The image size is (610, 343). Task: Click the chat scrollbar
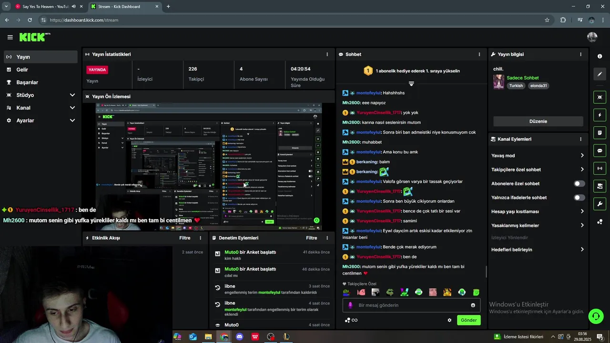[x=486, y=272]
